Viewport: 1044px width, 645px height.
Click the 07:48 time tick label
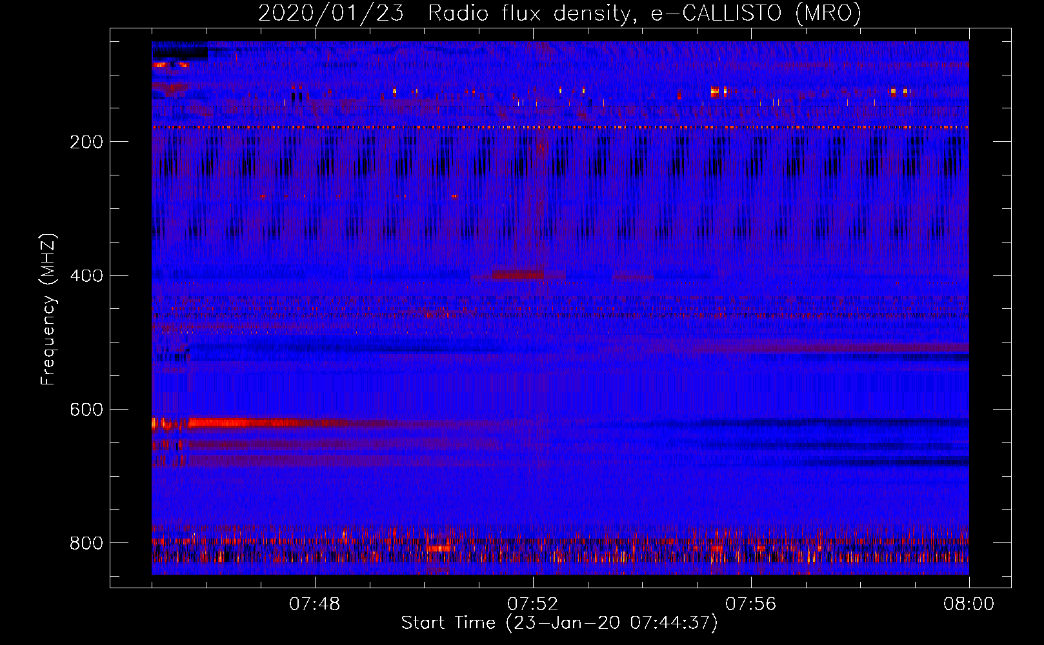click(x=315, y=604)
